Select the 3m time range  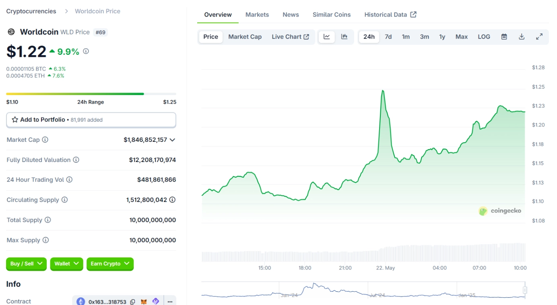coord(425,37)
